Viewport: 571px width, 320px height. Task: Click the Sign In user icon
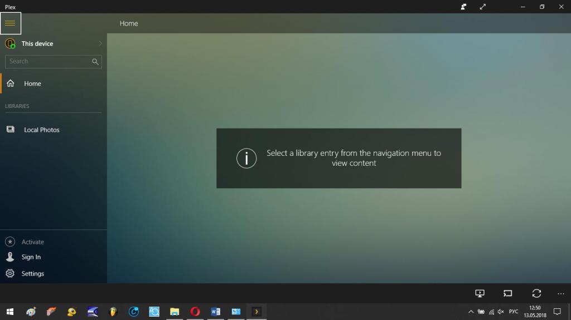pos(10,257)
